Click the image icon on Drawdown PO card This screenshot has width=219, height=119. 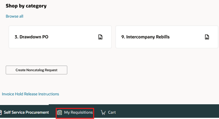(100, 37)
